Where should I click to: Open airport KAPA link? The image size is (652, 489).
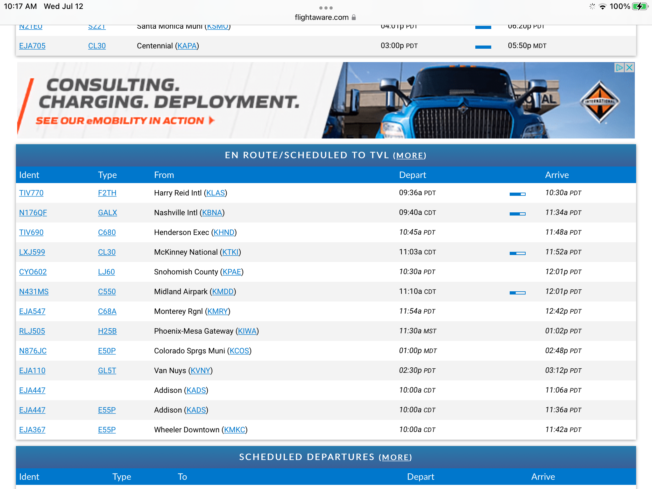pyautogui.click(x=187, y=46)
